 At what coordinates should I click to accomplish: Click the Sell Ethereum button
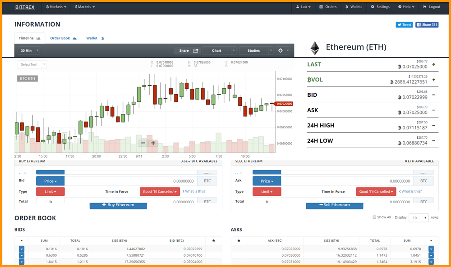point(334,206)
